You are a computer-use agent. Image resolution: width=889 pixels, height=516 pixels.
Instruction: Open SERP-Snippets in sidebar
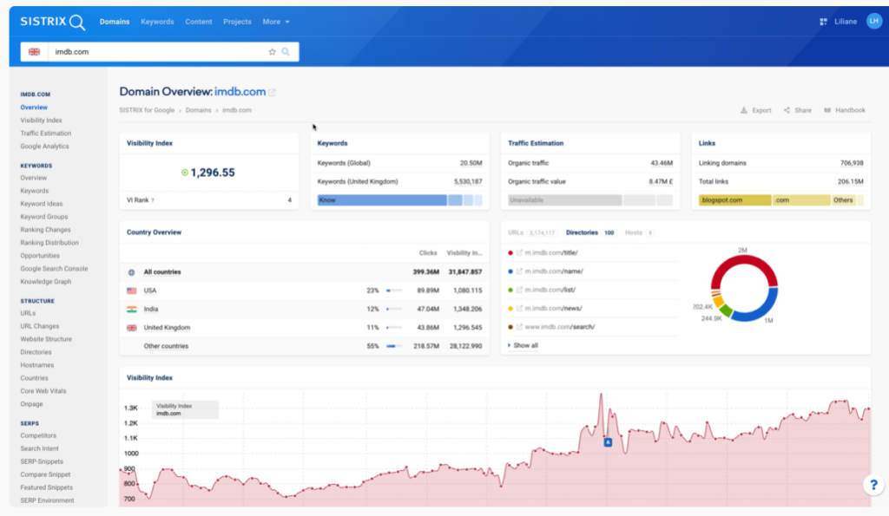pyautogui.click(x=42, y=461)
